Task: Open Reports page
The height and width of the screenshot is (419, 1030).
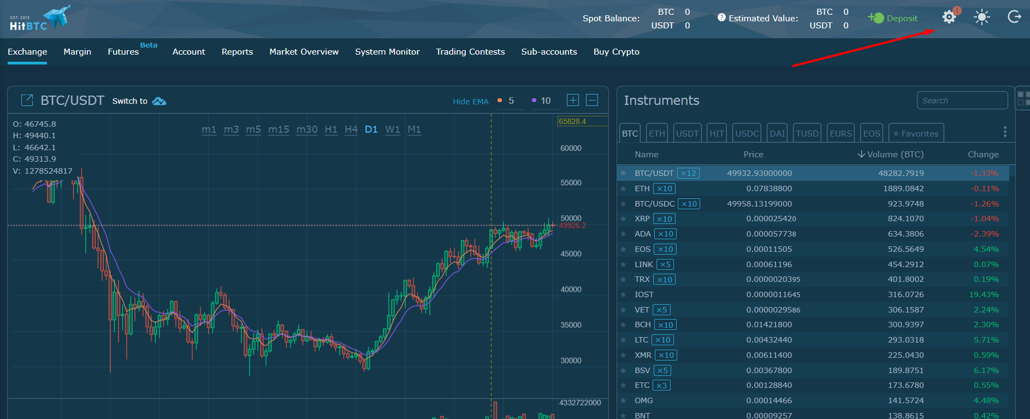Action: (237, 51)
